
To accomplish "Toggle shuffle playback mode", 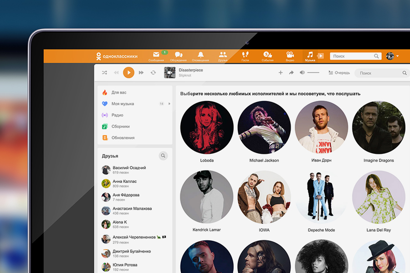I will tap(104, 73).
